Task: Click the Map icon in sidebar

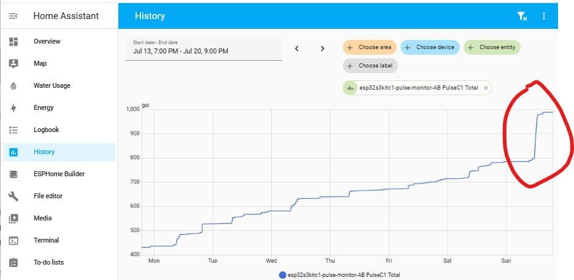Action: 13,63
